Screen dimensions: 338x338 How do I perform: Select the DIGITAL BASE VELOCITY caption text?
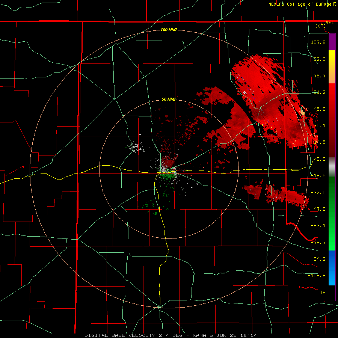(171, 335)
